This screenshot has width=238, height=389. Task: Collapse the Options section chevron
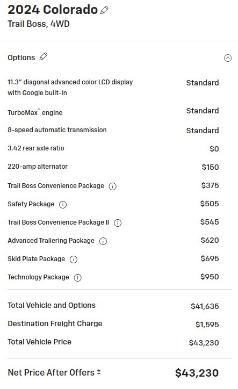coord(228,58)
